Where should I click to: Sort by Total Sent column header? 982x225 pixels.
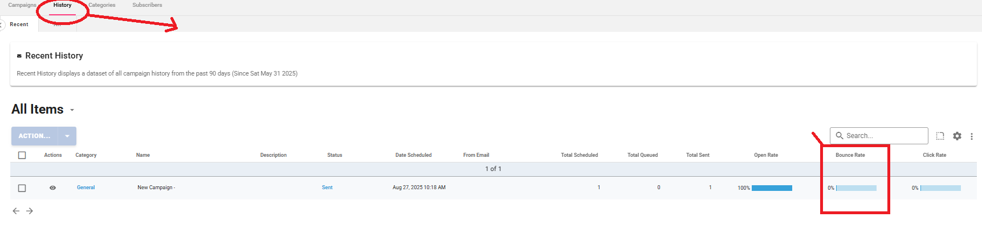pyautogui.click(x=698, y=155)
